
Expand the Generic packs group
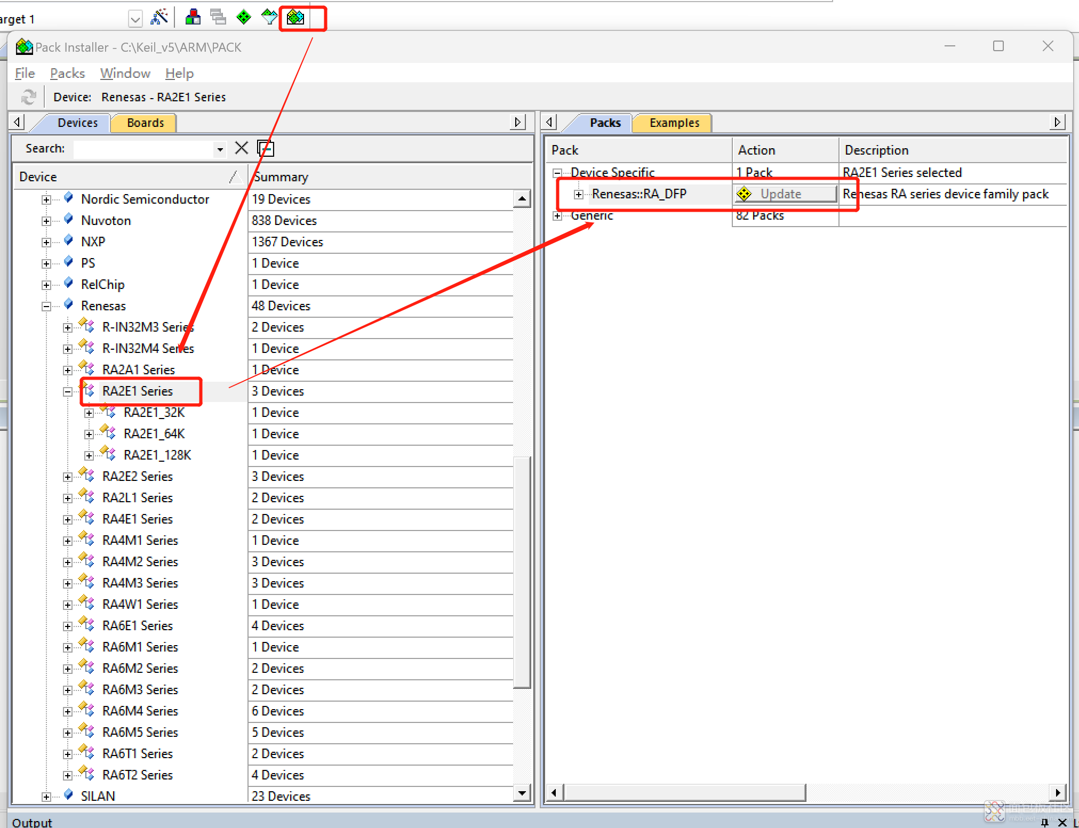(557, 216)
